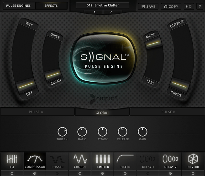This screenshot has height=176, width=205.
Task: Select the Phaser effect icon
Action: pos(57,159)
